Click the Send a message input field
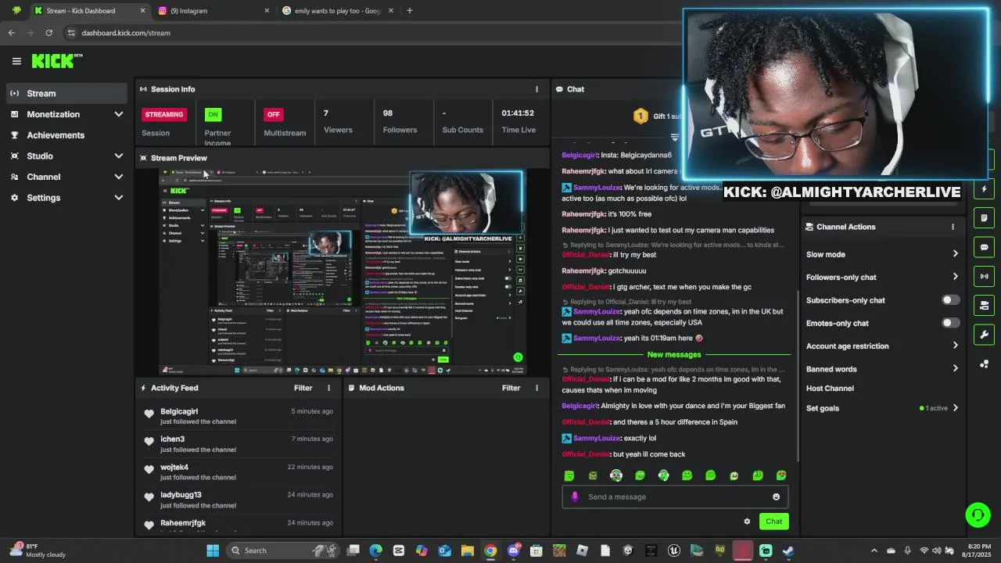The image size is (1001, 563). (675, 497)
